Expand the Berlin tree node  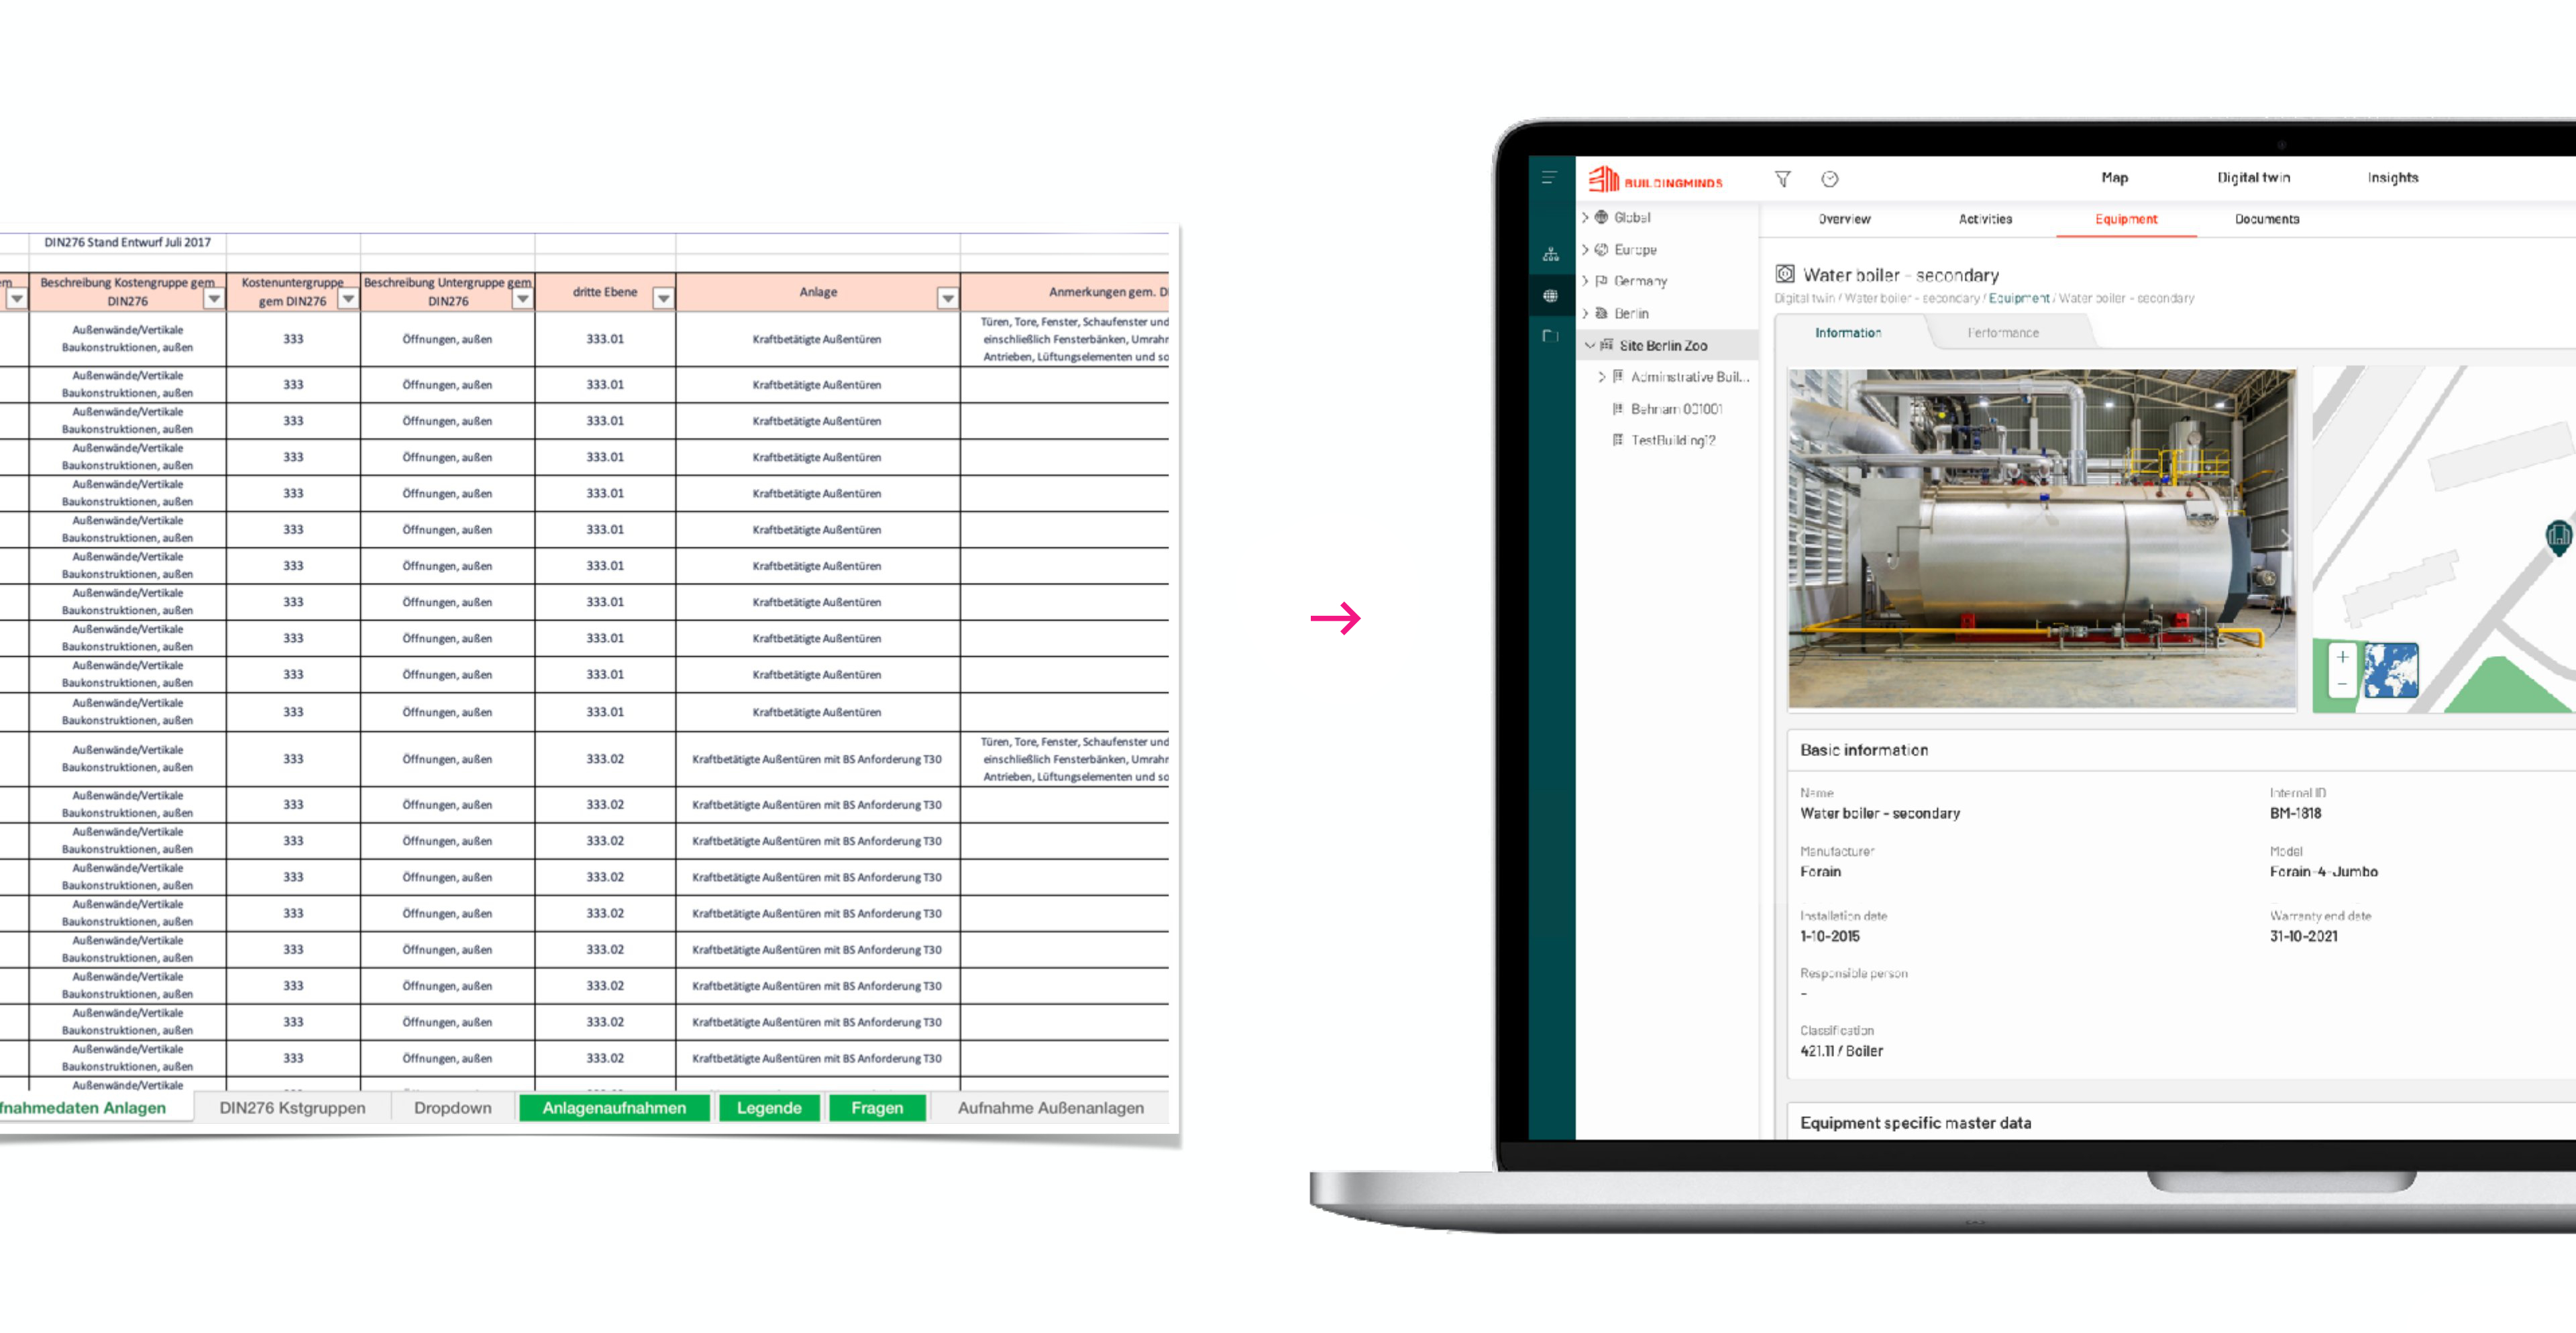tap(1585, 313)
